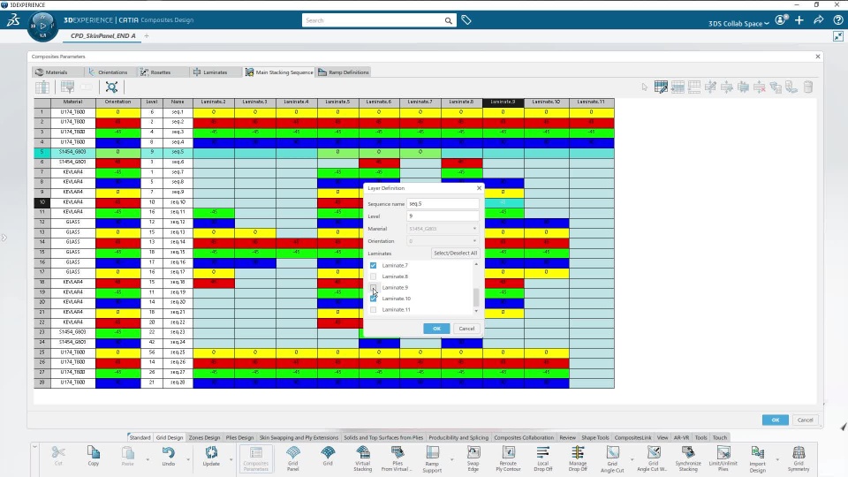Uncheck the Laminate.10 checkbox
848x477 pixels.
click(x=373, y=299)
